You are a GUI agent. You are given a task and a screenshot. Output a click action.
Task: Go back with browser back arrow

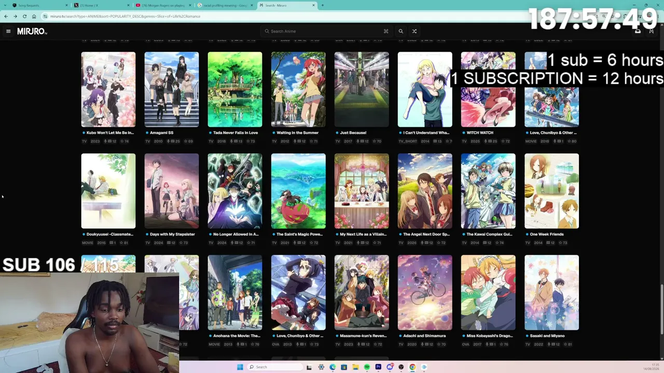tap(6, 16)
